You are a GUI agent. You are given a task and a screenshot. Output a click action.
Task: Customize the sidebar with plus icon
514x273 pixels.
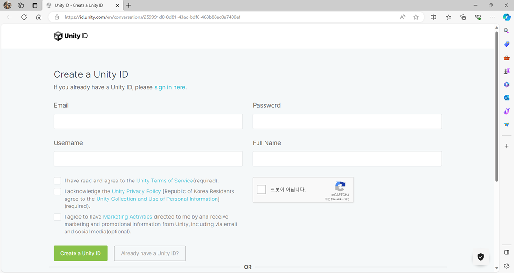point(506,146)
